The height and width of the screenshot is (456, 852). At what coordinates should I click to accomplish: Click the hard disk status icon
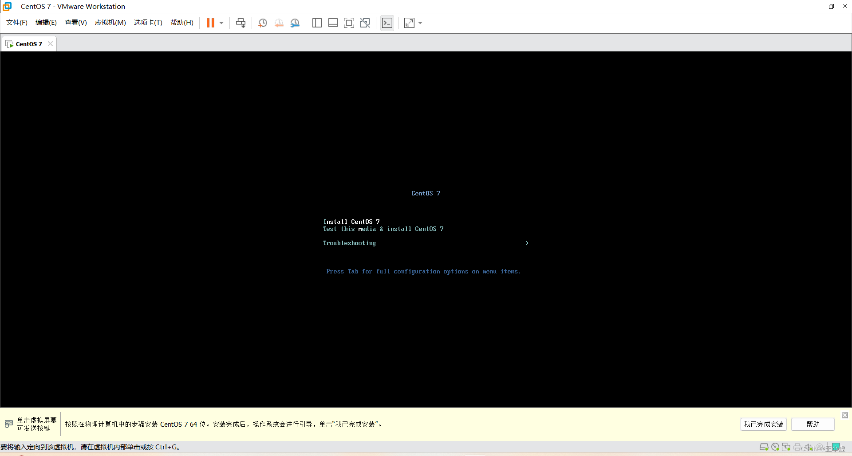pos(764,447)
